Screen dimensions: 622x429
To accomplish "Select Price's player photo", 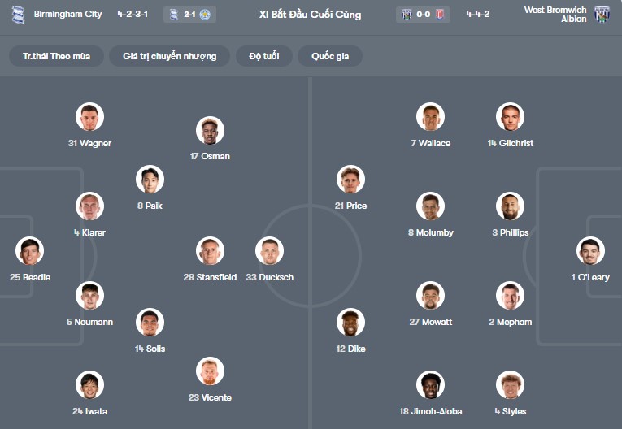I will coord(350,180).
